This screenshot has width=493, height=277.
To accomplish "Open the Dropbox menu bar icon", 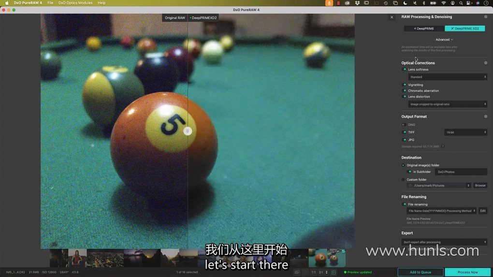I will point(357,3).
